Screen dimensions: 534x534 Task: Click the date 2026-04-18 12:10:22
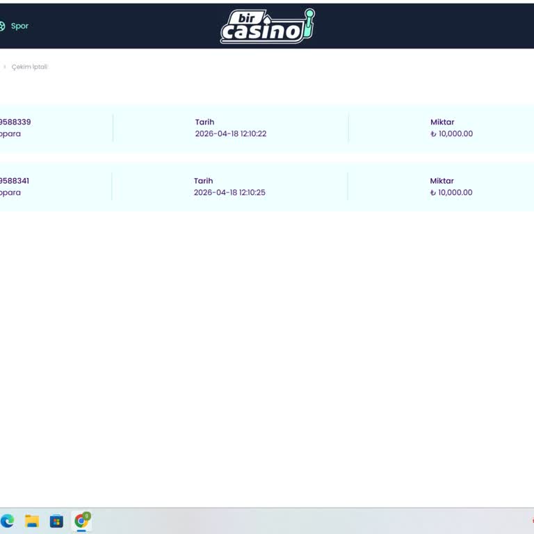pos(231,133)
